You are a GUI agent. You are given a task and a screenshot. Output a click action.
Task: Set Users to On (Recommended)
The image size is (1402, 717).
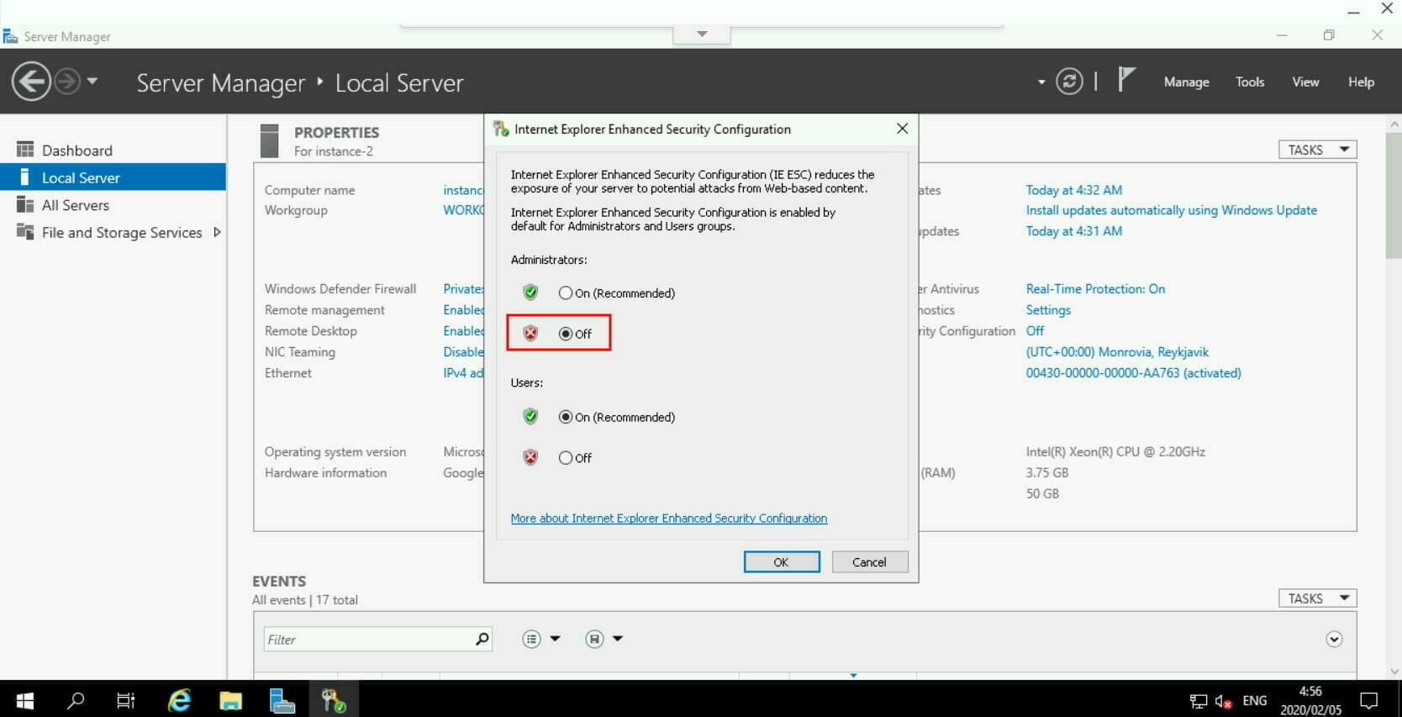616,417
